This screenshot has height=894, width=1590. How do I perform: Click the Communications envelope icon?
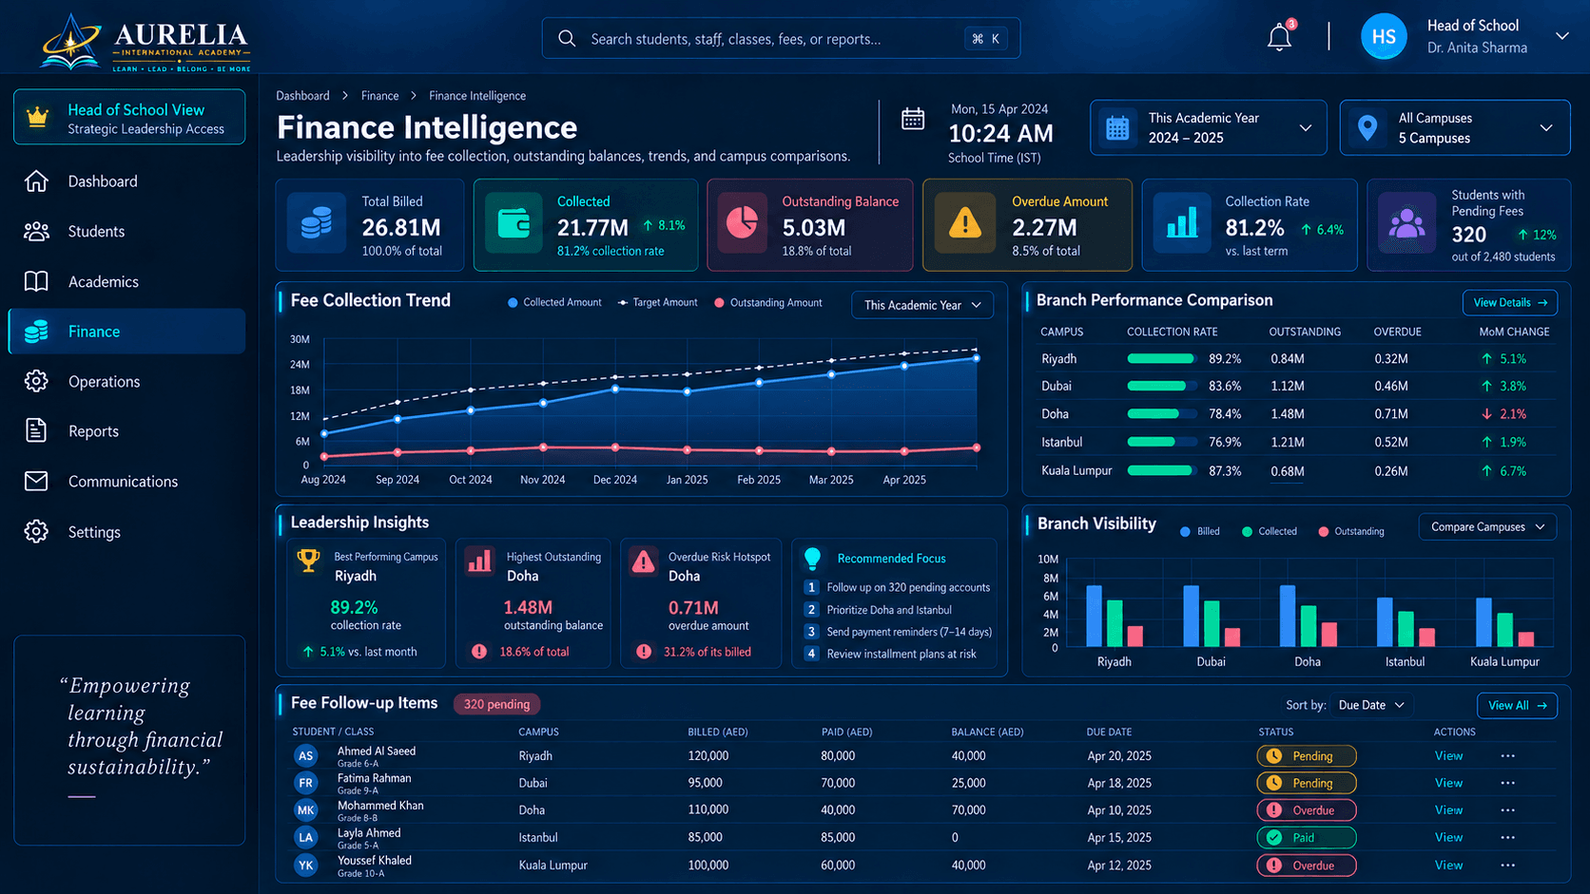pos(36,481)
